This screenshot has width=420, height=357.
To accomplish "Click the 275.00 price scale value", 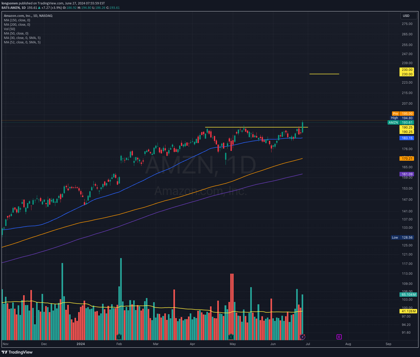I will [407, 24].
